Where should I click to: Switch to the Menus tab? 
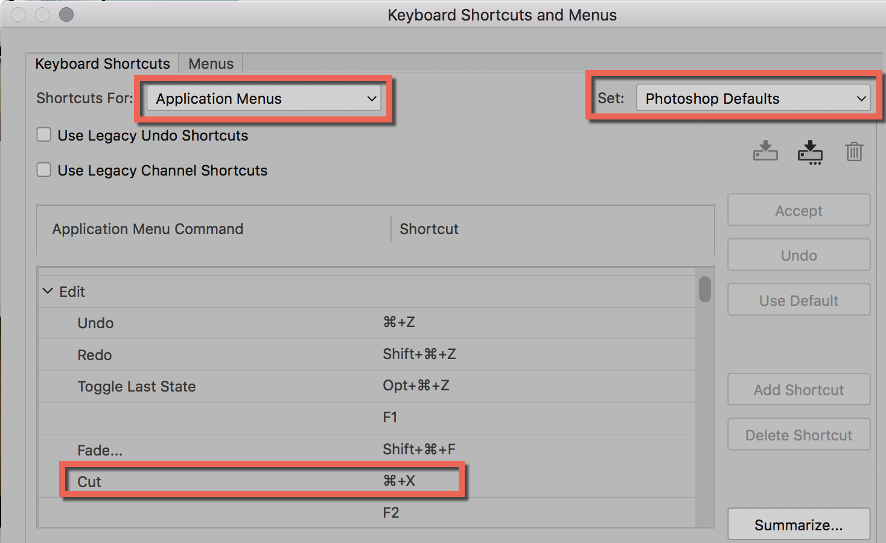coord(211,63)
